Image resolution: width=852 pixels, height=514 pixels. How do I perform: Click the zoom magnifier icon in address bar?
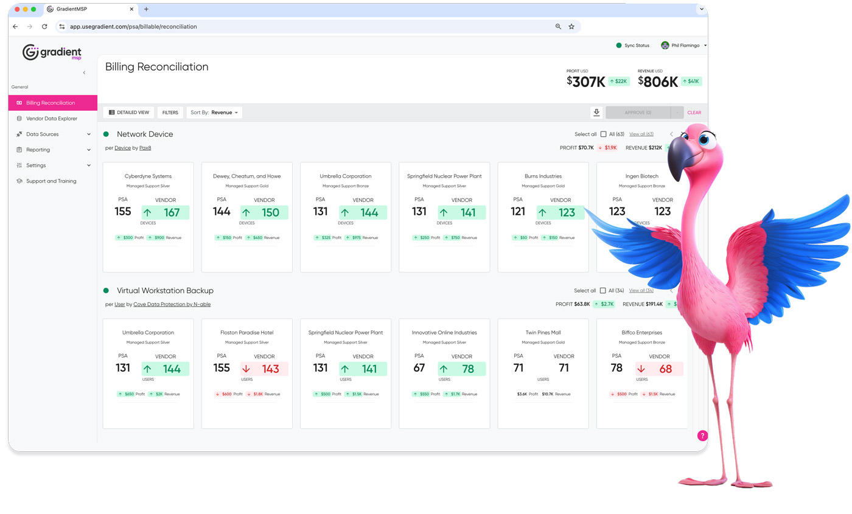pos(558,27)
